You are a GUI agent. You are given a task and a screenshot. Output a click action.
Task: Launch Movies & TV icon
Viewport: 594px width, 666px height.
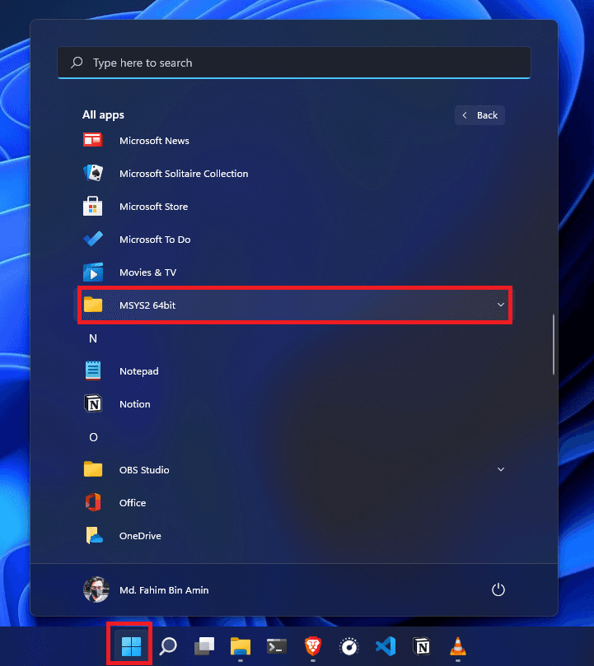coord(93,272)
